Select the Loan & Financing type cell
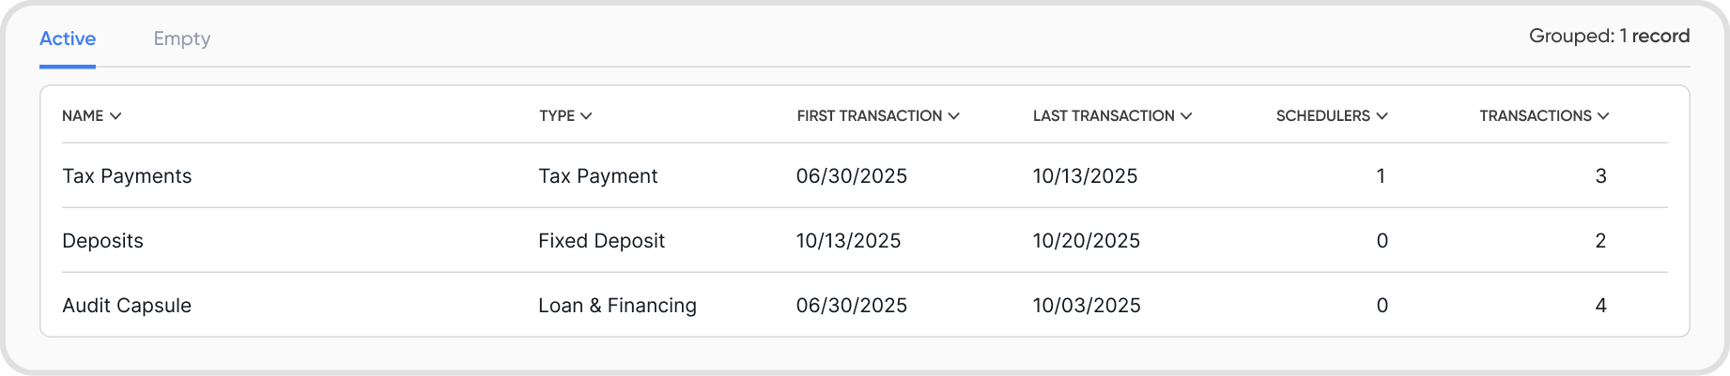This screenshot has width=1730, height=376. click(617, 306)
